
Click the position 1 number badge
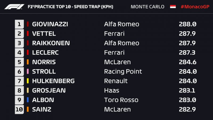click(x=19, y=24)
